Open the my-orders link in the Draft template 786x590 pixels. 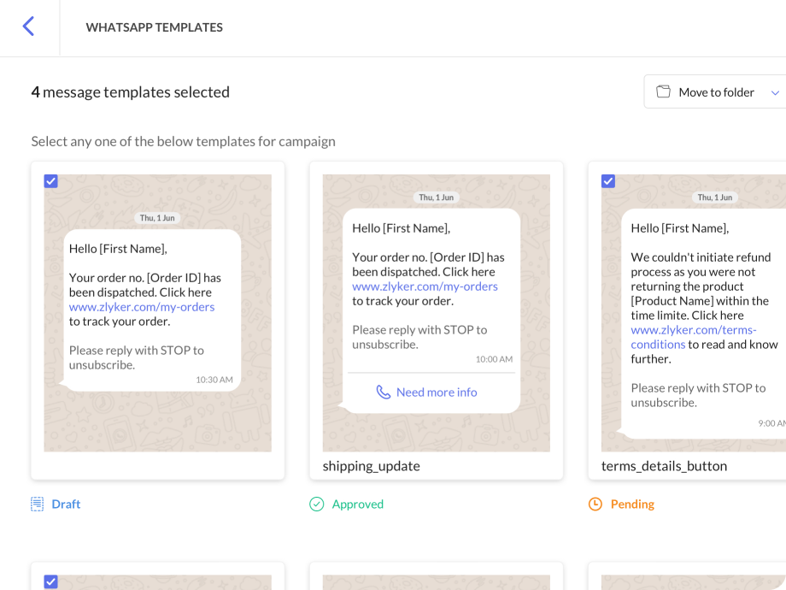(x=142, y=307)
